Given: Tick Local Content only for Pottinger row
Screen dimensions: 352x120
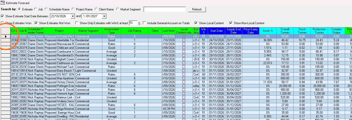Looking at the screenshot, I should (184, 86).
